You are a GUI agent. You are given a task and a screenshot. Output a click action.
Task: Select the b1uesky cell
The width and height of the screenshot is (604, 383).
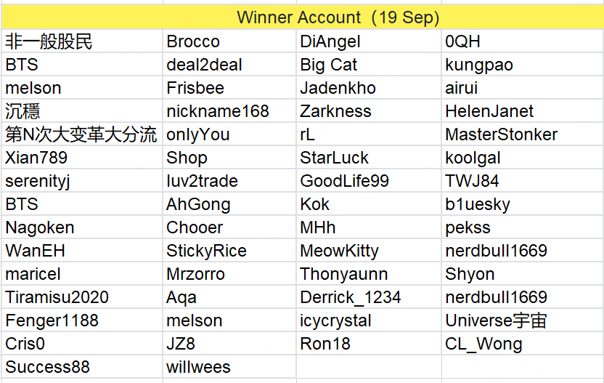pyautogui.click(x=523, y=204)
